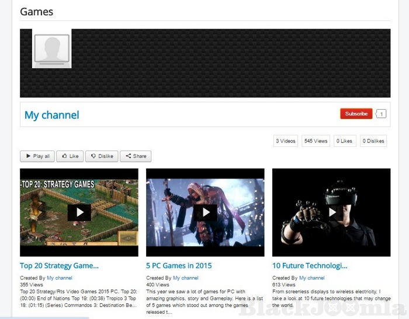The height and width of the screenshot is (319, 409).
Task: Click the 0 Dislikes counter
Action: [x=374, y=141]
